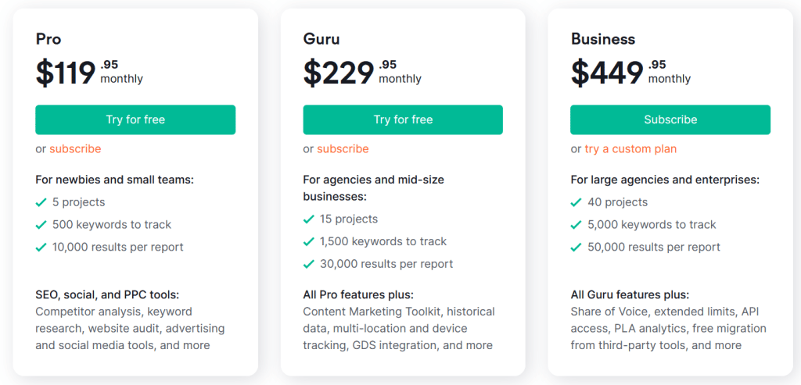Image resolution: width=801 pixels, height=385 pixels.
Task: Click checkmark beside 50,000 results per report
Action: point(577,248)
